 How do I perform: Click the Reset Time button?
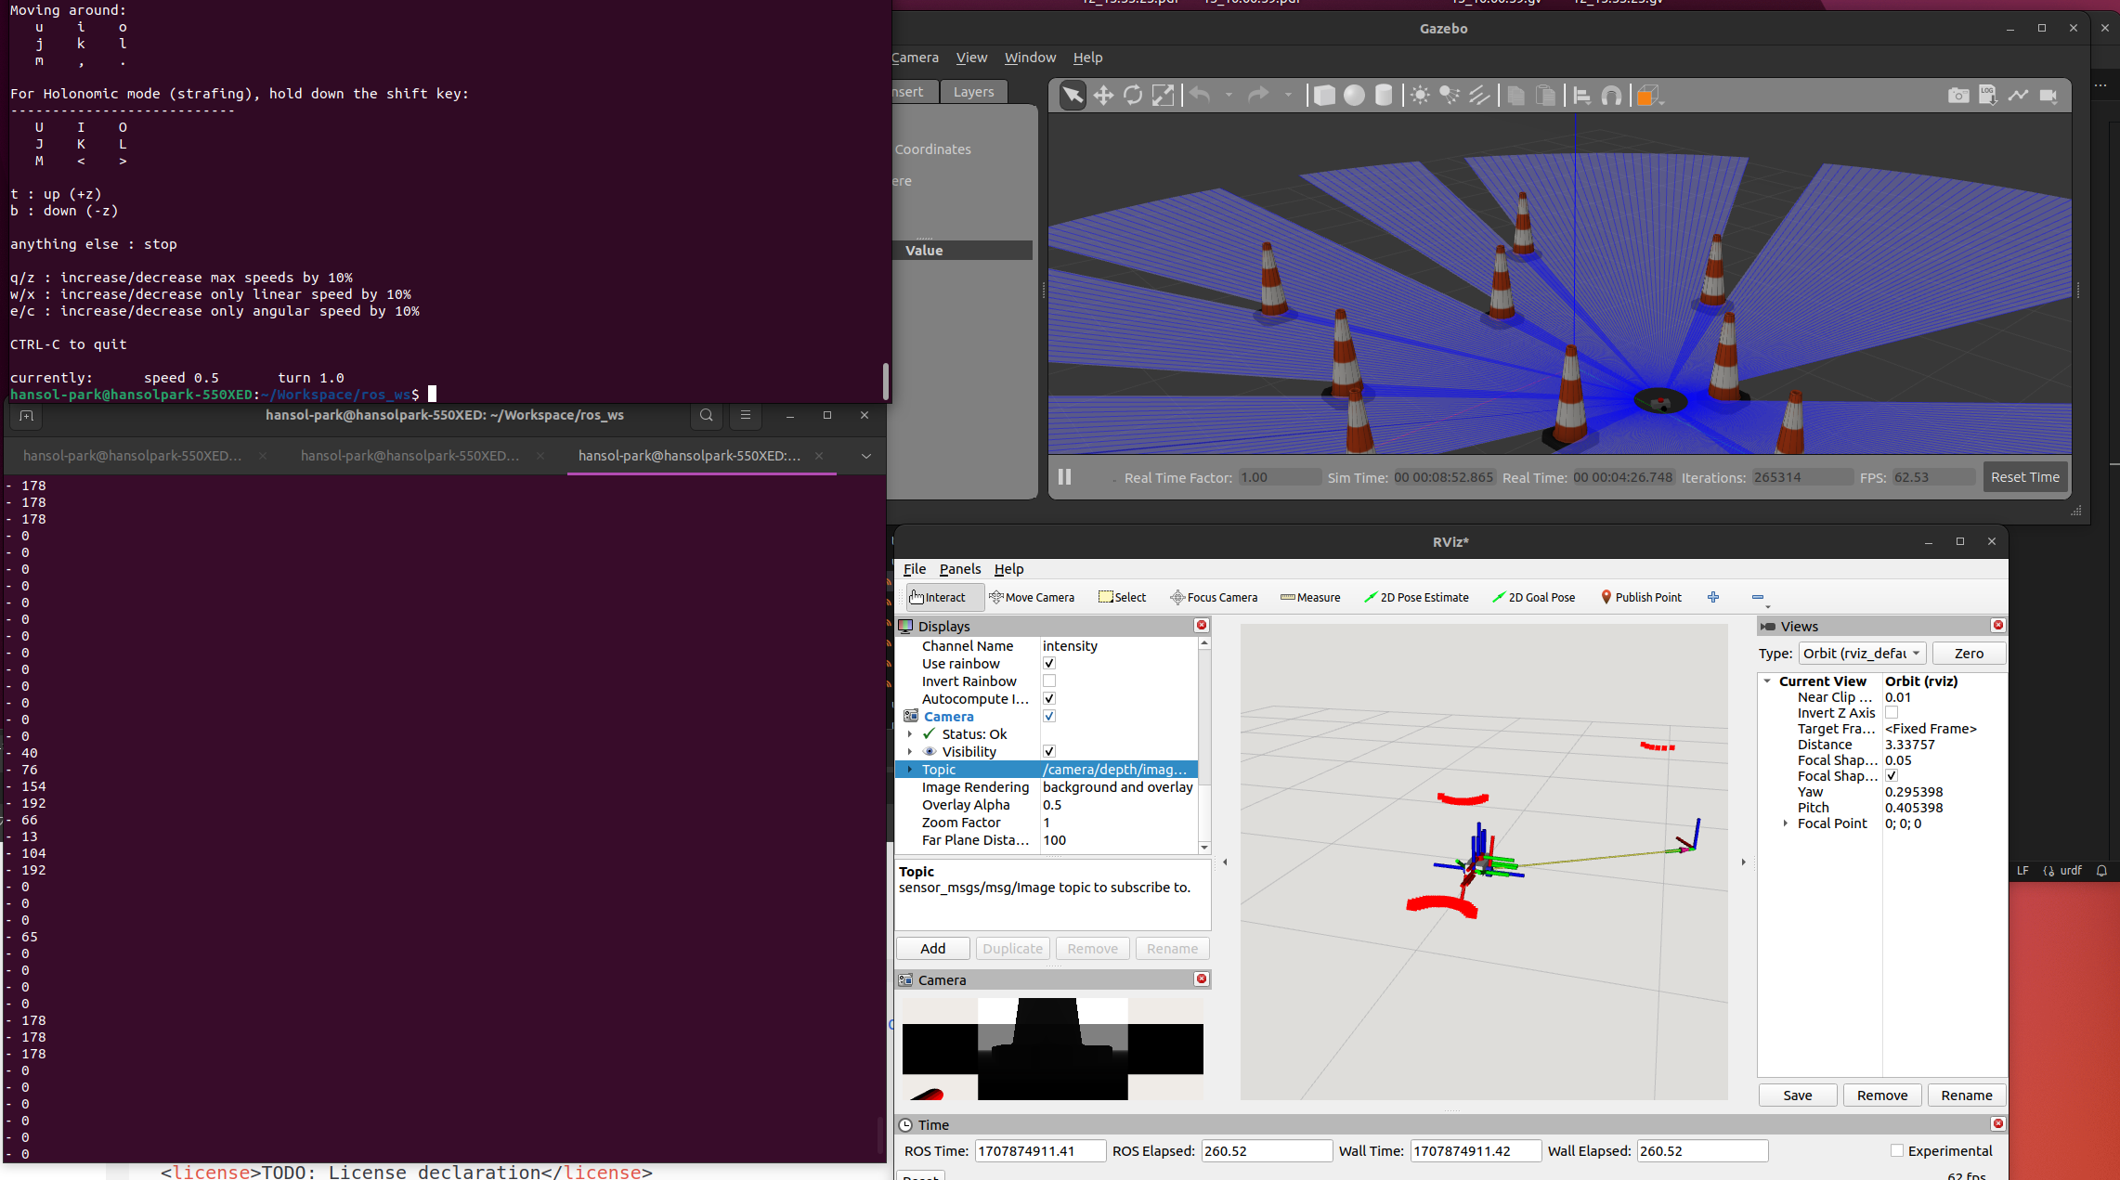[2024, 477]
